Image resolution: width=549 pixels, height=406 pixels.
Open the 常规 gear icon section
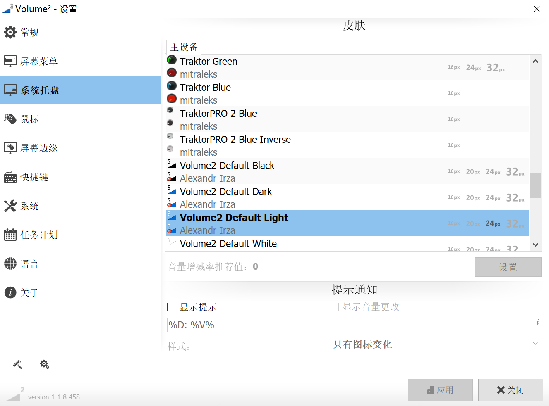click(x=10, y=32)
